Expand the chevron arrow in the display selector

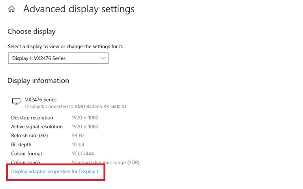pos(103,58)
